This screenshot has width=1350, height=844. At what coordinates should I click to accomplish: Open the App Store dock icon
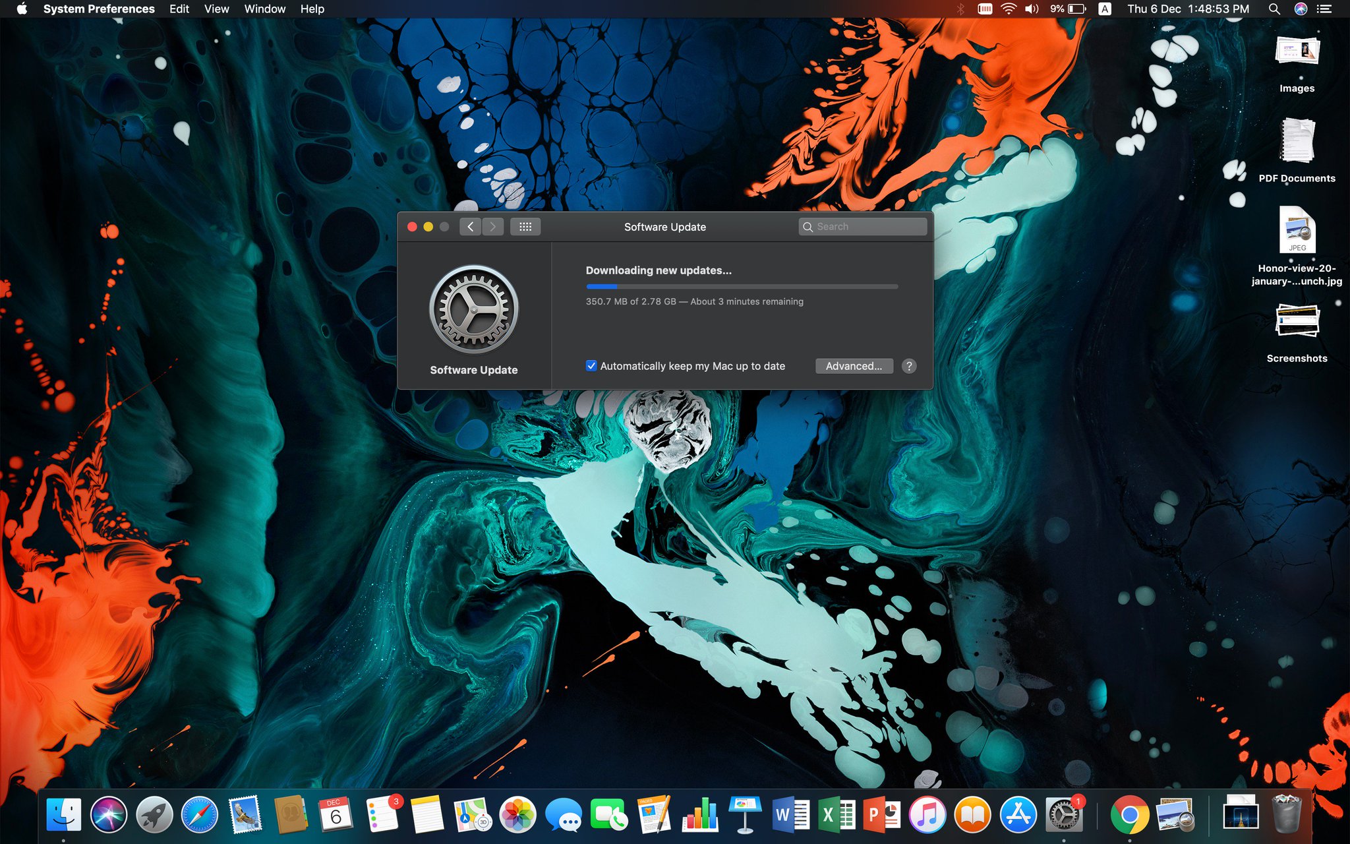point(1018,815)
